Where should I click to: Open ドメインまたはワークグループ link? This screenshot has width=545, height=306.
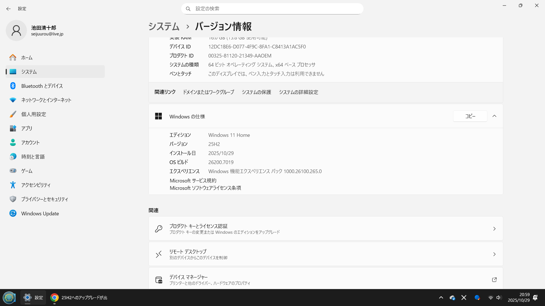(x=208, y=92)
